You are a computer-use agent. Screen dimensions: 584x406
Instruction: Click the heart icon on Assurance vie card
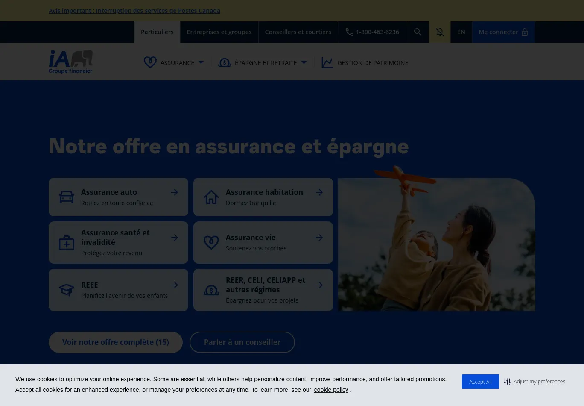(x=211, y=242)
